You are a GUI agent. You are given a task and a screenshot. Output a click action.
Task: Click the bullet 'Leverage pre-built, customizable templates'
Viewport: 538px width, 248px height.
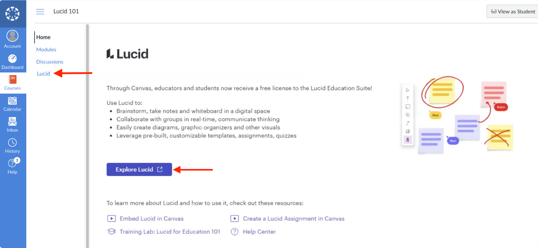pos(206,136)
